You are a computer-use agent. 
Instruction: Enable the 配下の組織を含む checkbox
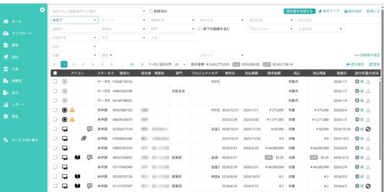click(x=200, y=29)
